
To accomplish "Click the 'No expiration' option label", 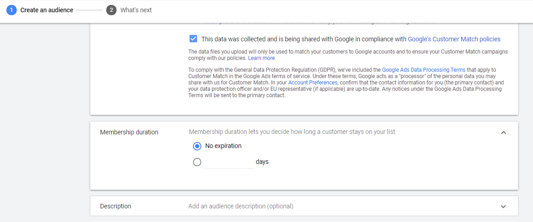I will [223, 146].
